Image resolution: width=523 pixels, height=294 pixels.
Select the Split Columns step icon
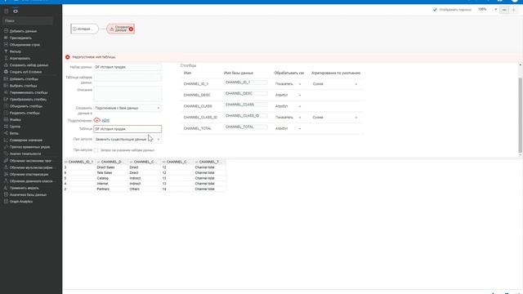(6, 113)
